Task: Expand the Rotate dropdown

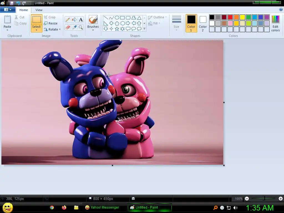Action: pos(60,29)
